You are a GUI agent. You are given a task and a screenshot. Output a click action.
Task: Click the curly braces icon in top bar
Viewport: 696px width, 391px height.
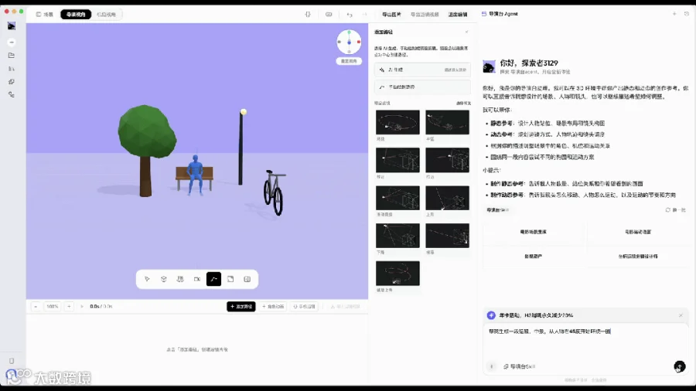pos(308,14)
